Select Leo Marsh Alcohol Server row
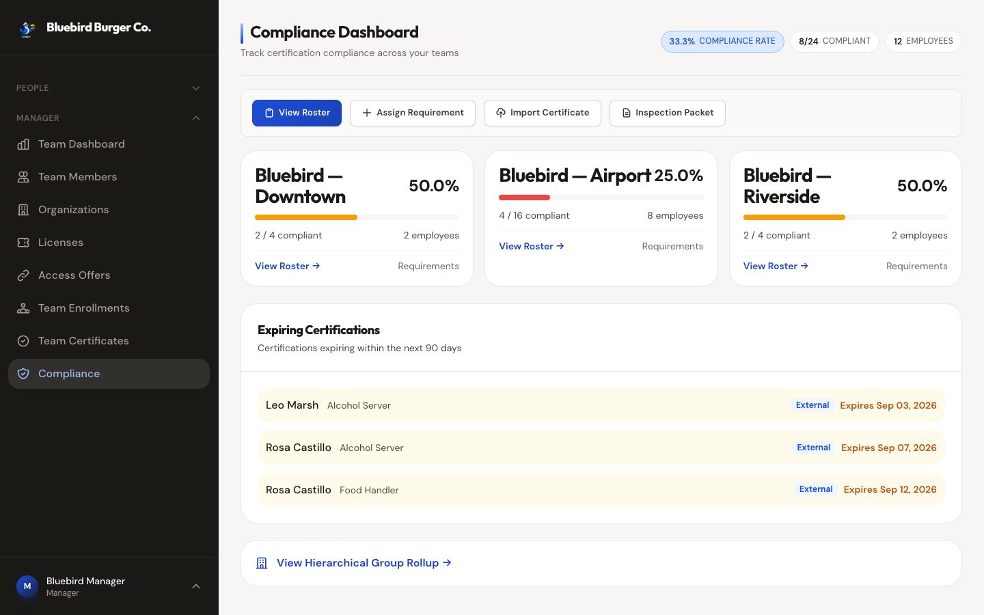This screenshot has width=984, height=615. (x=601, y=405)
